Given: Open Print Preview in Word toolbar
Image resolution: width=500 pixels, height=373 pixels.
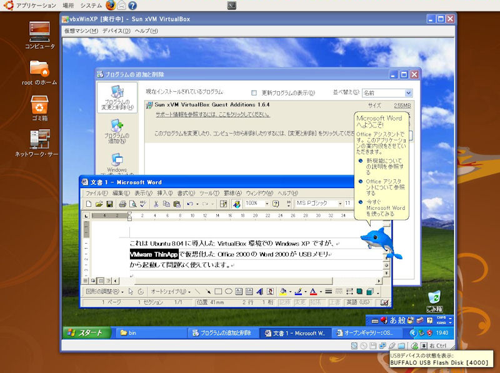Looking at the screenshot, I should pyautogui.click(x=132, y=204).
